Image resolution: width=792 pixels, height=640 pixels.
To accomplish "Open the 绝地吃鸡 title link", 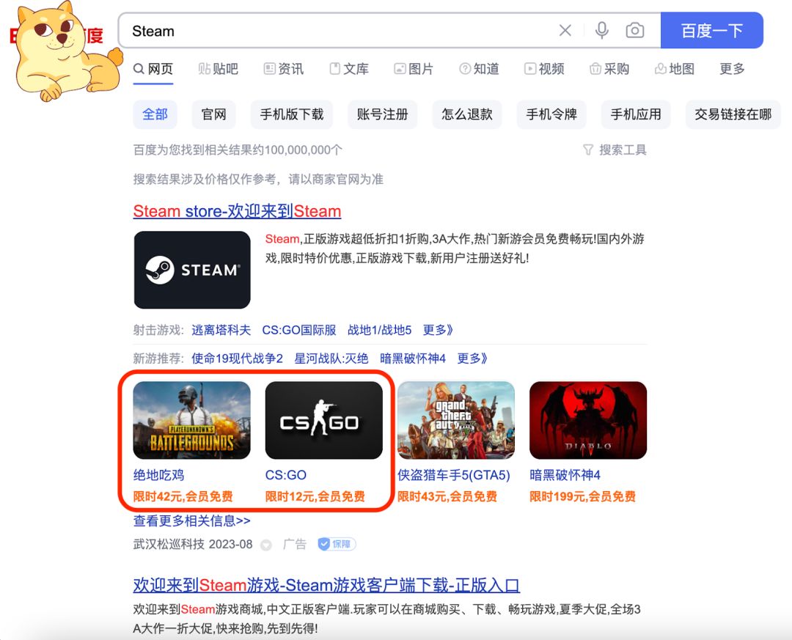I will click(158, 475).
